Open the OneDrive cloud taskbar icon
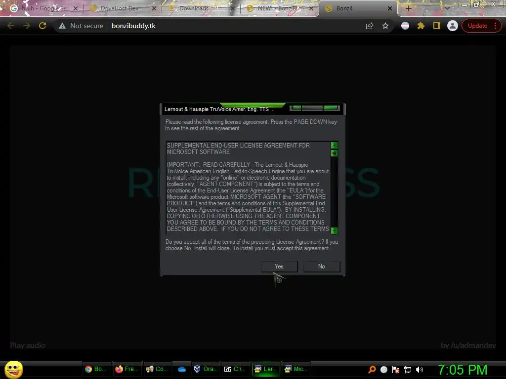 (182, 369)
